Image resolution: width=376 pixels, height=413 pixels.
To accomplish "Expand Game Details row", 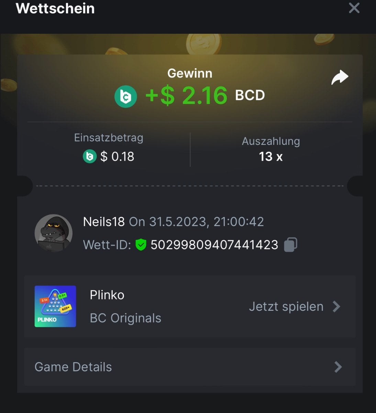I will (x=190, y=367).
